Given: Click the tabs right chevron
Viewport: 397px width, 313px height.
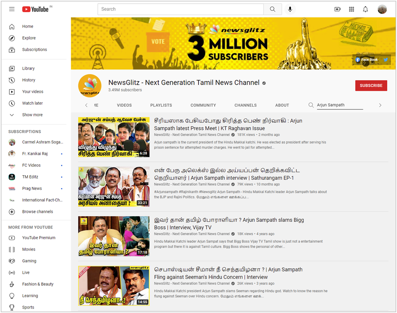Looking at the screenshot, I should pos(380,105).
